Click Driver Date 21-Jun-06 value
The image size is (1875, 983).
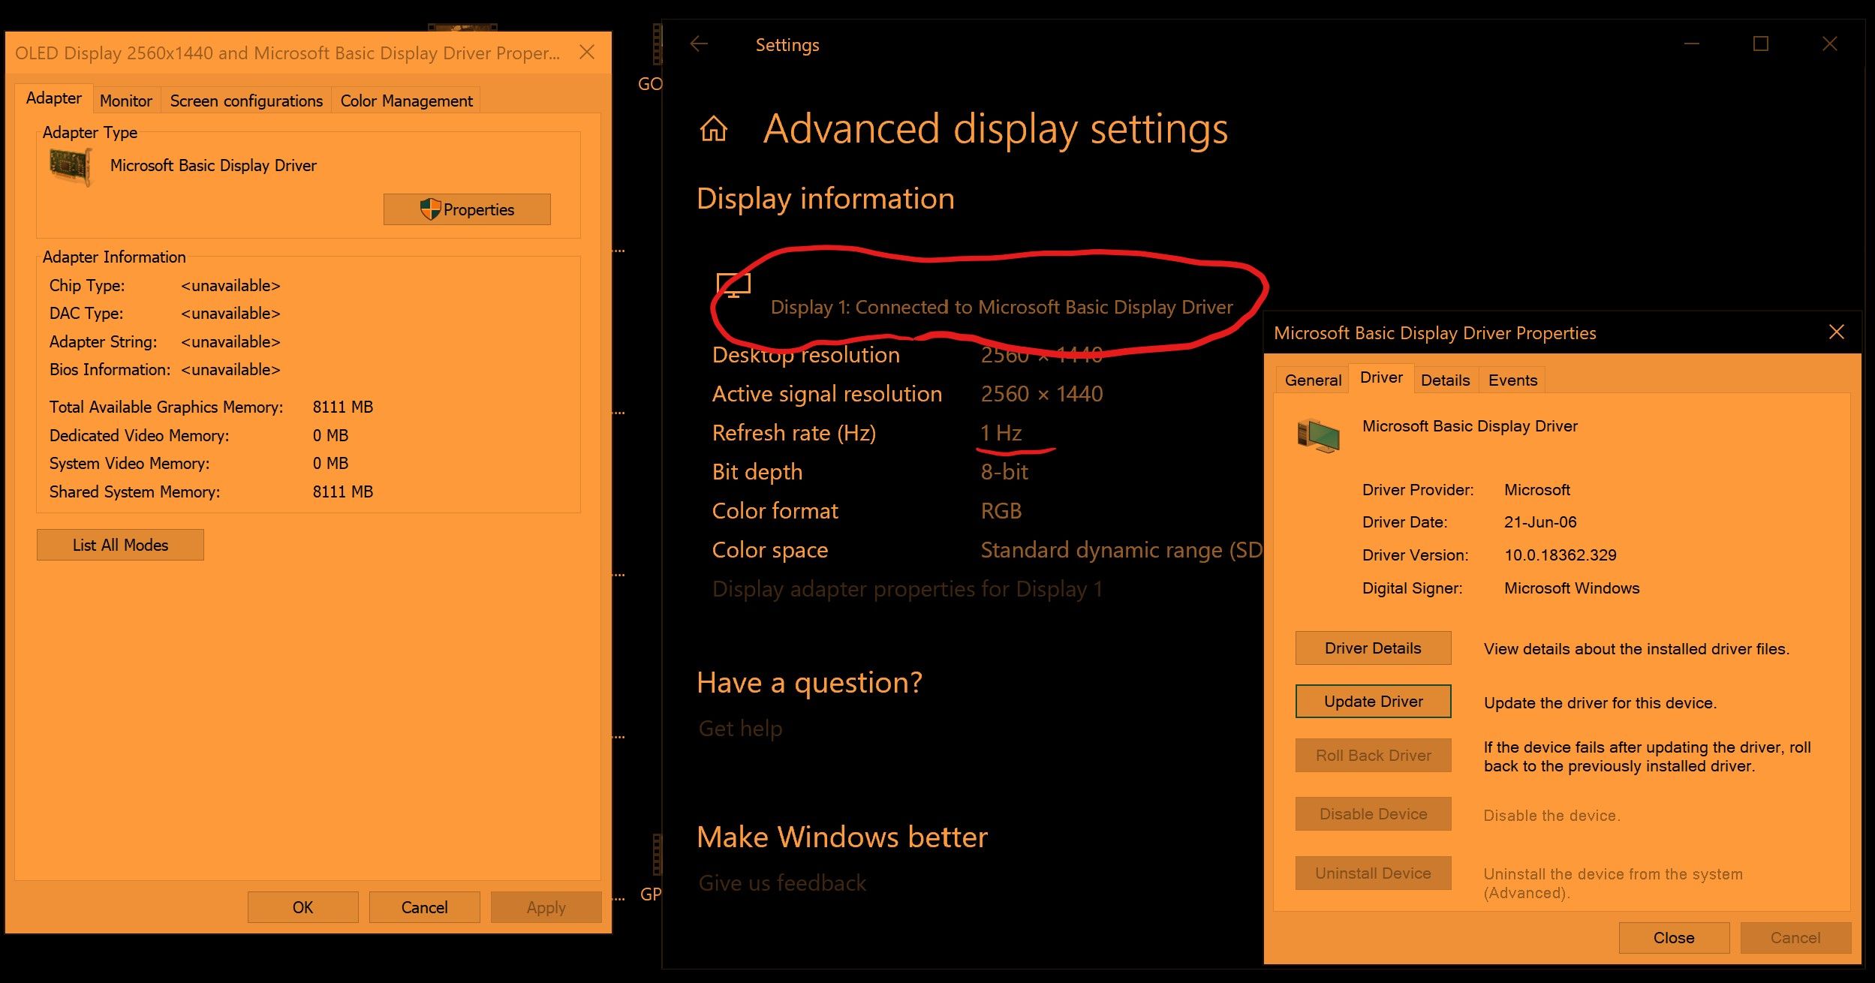pyautogui.click(x=1540, y=522)
